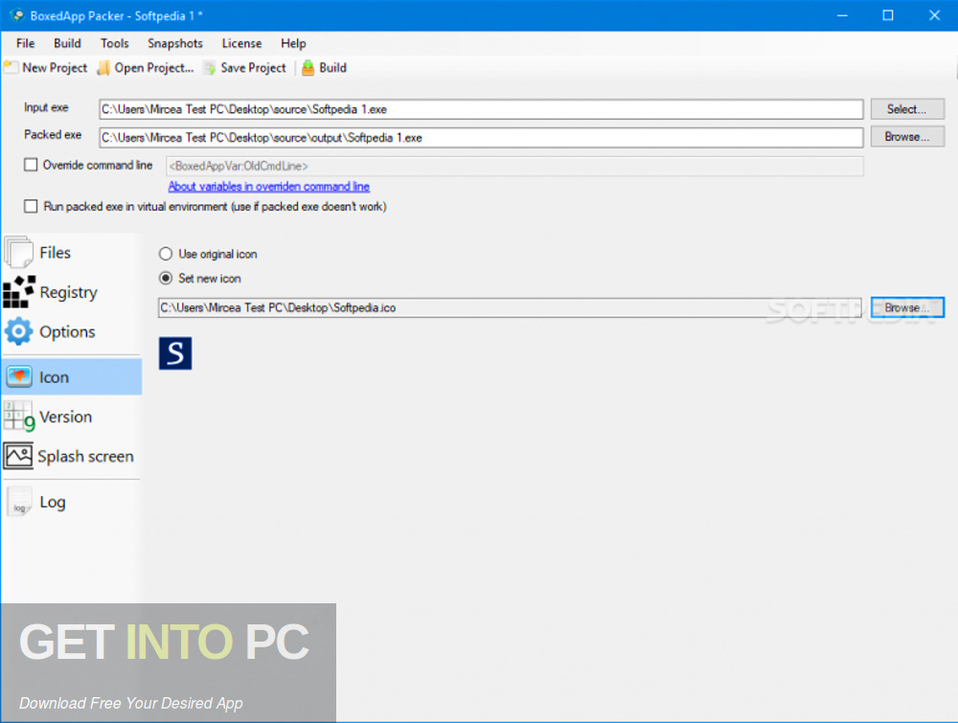Select the Registry tab label
This screenshot has width=958, height=723.
coord(68,292)
